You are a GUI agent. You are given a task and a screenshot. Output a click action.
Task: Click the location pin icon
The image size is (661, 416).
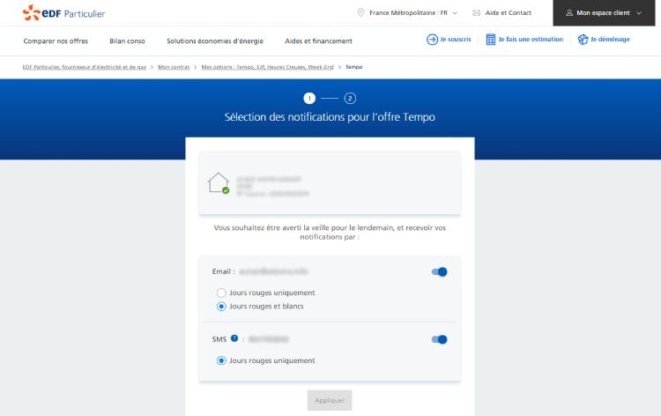[360, 12]
